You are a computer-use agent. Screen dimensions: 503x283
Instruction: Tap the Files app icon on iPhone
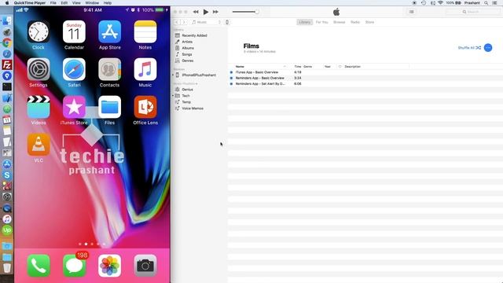[110, 107]
